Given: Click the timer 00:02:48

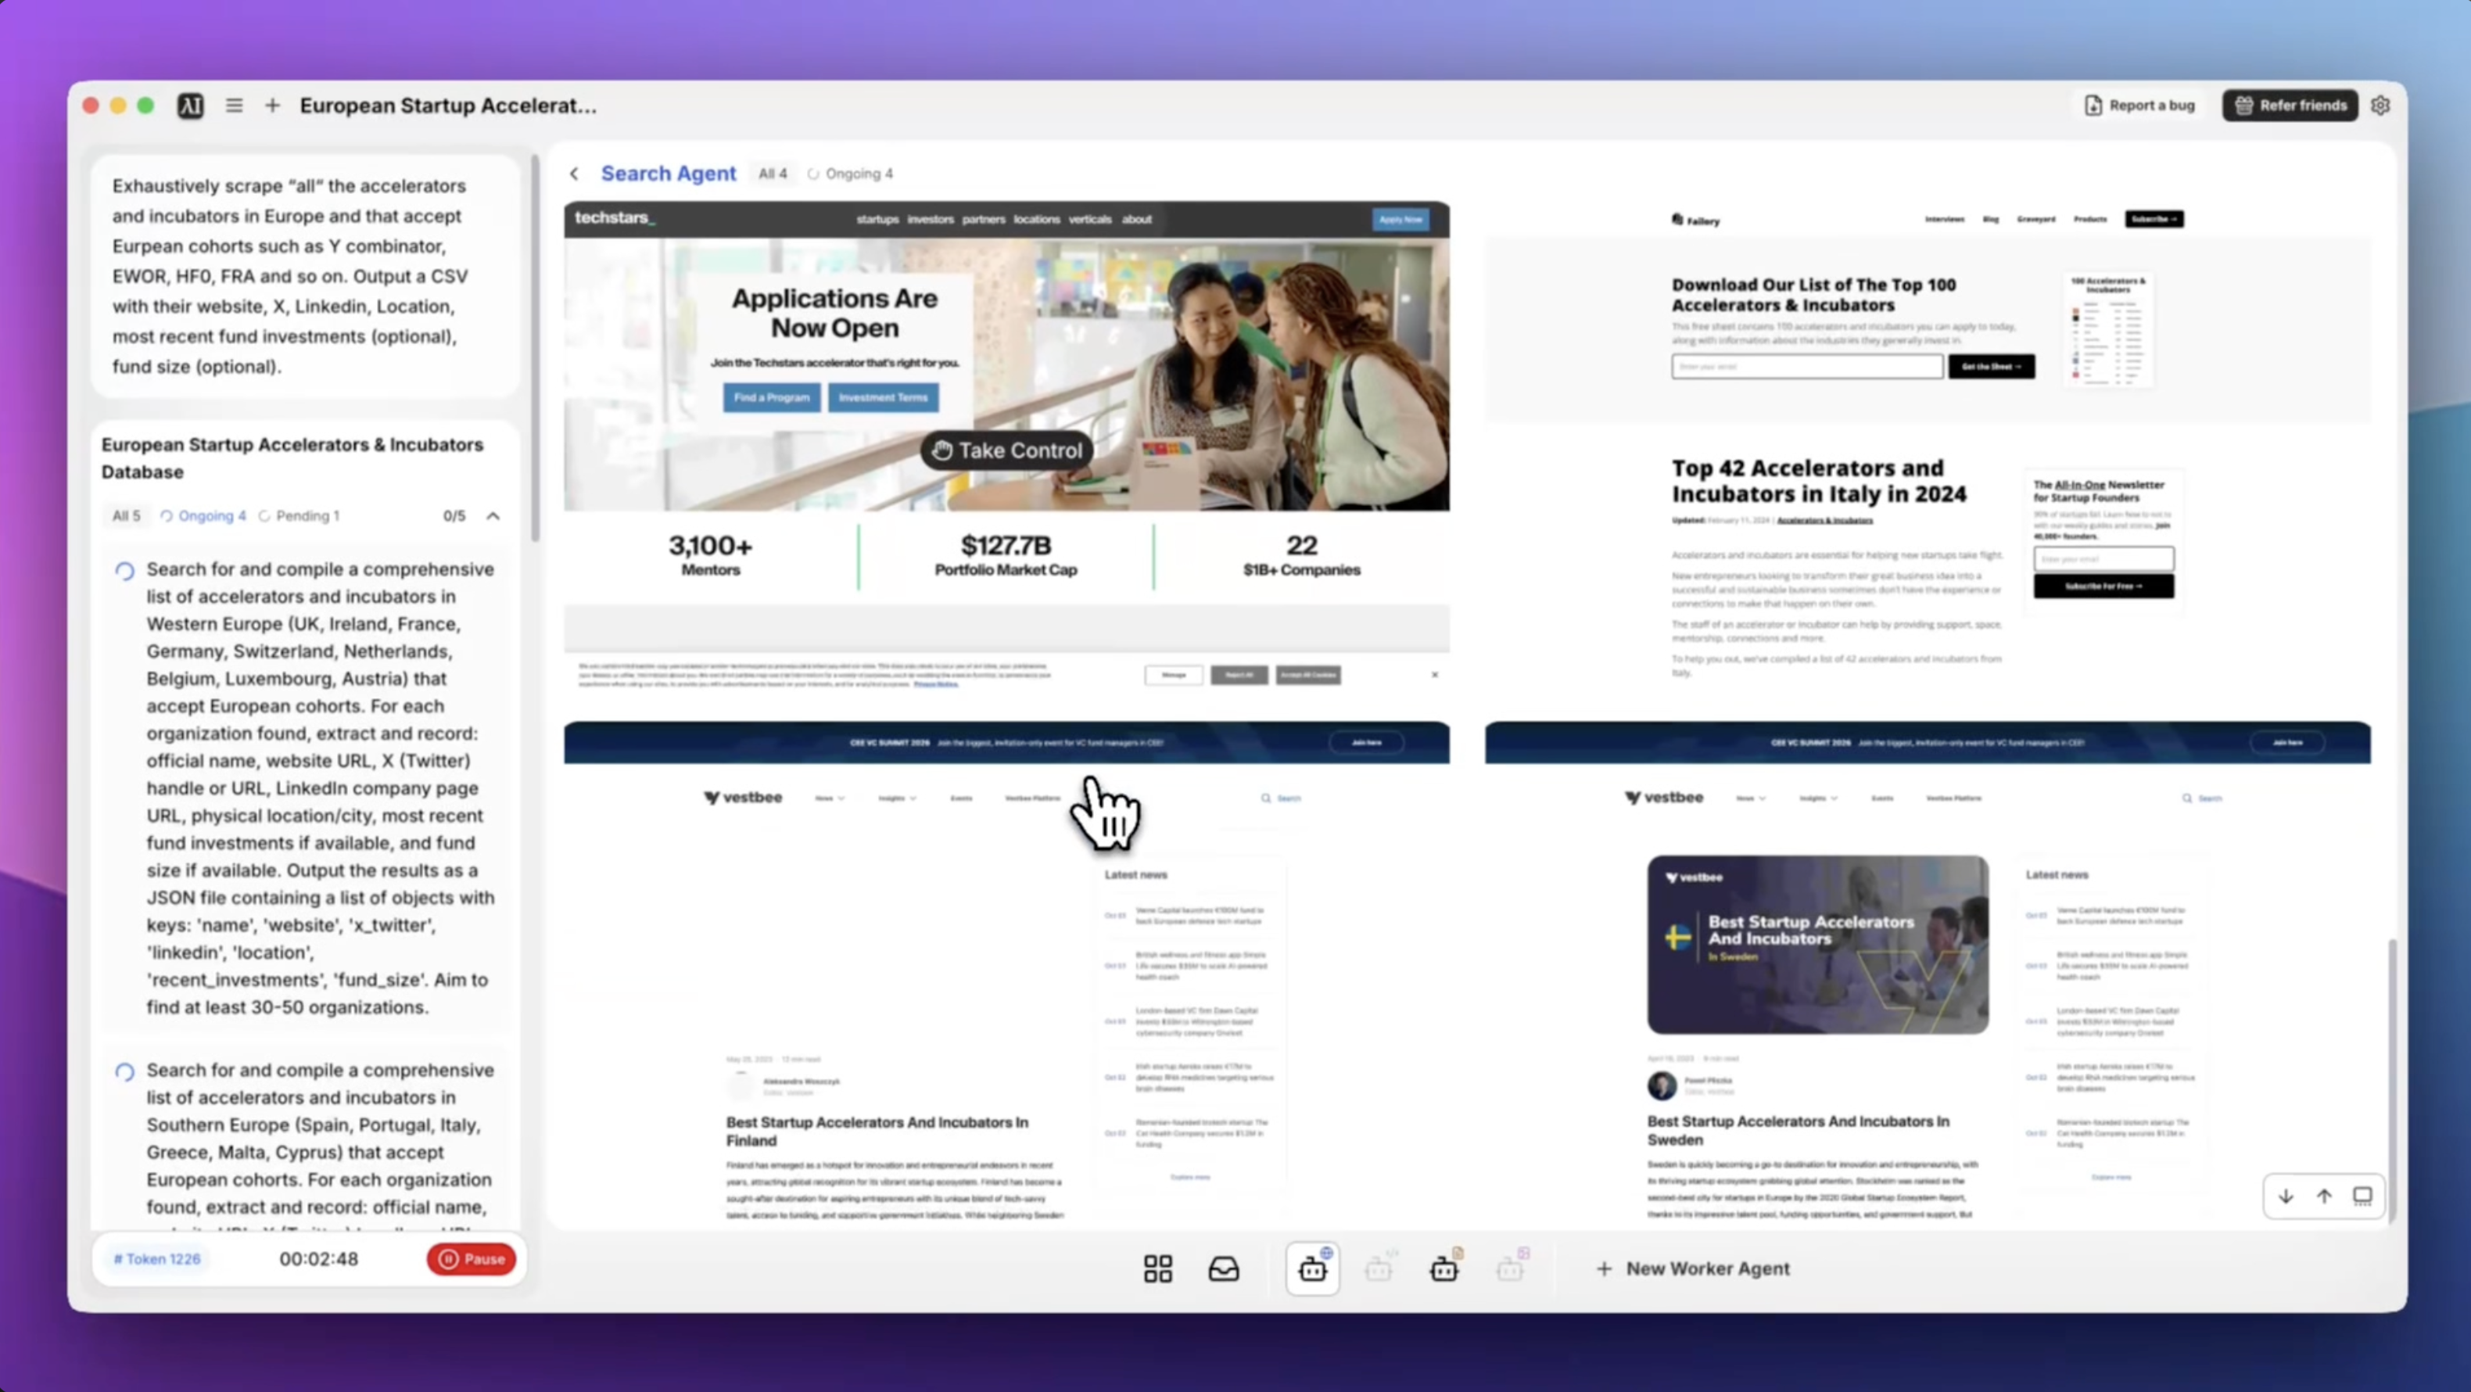Looking at the screenshot, I should 318,1258.
